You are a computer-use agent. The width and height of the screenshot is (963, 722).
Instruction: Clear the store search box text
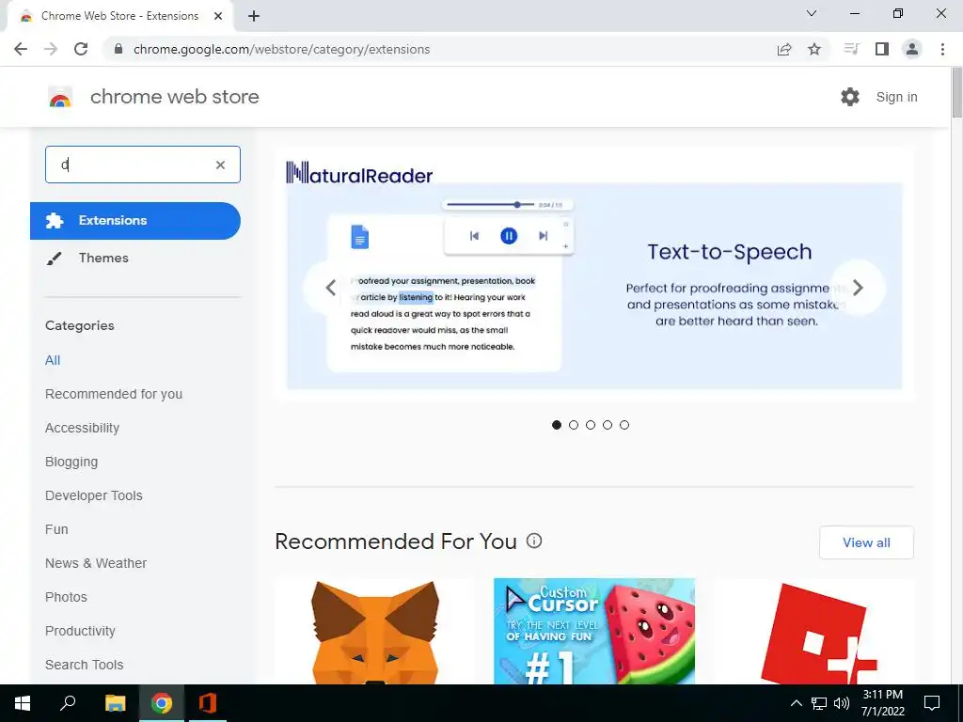(220, 165)
